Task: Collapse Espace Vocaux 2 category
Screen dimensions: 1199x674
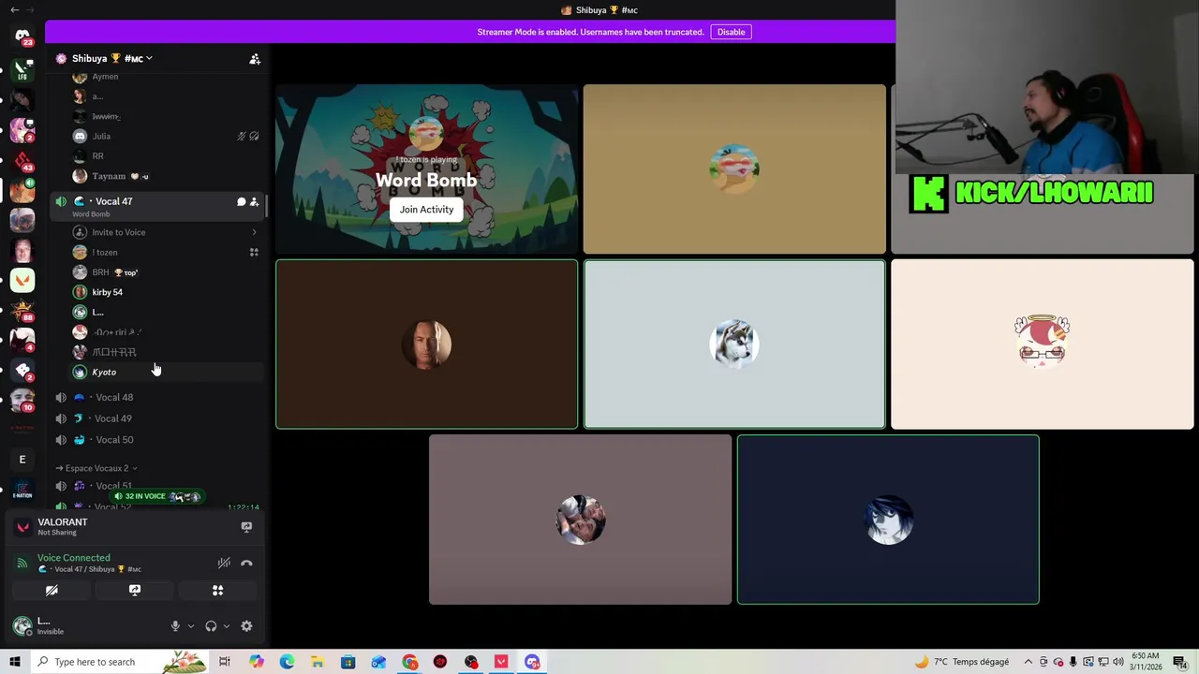Action: click(96, 468)
